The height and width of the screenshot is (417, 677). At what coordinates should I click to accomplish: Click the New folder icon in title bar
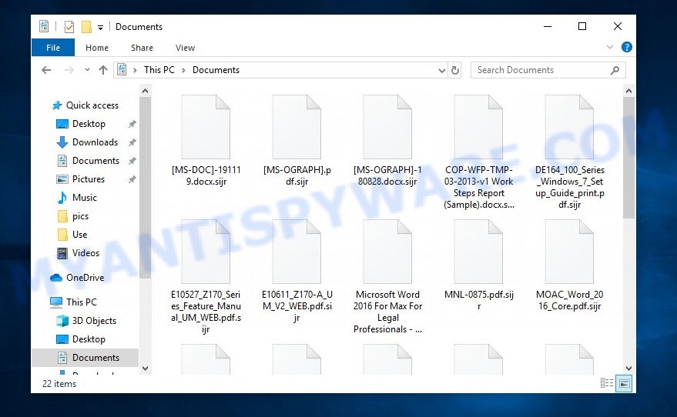tap(86, 27)
